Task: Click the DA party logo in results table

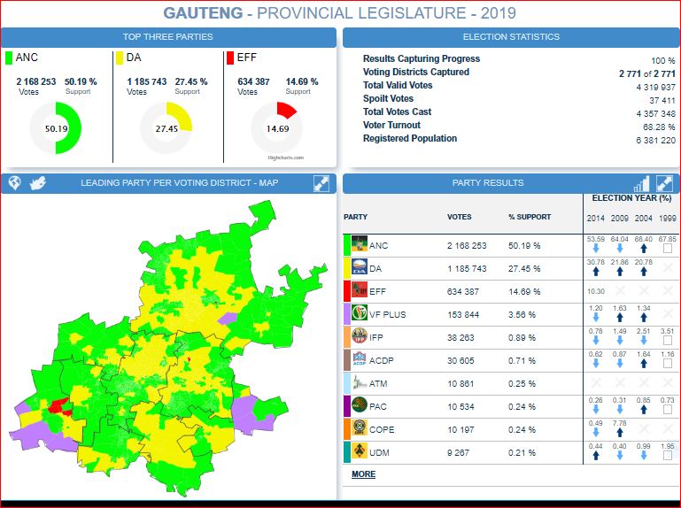Action: (x=360, y=268)
